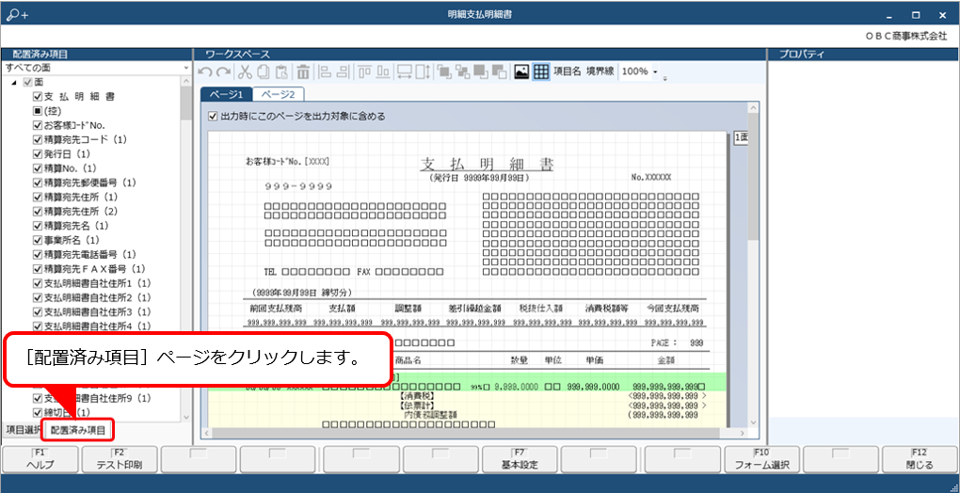Viewport: 960px width, 493px height.
Task: Select 支払明細書自社住所4（1） tree item
Action: pyautogui.click(x=97, y=326)
